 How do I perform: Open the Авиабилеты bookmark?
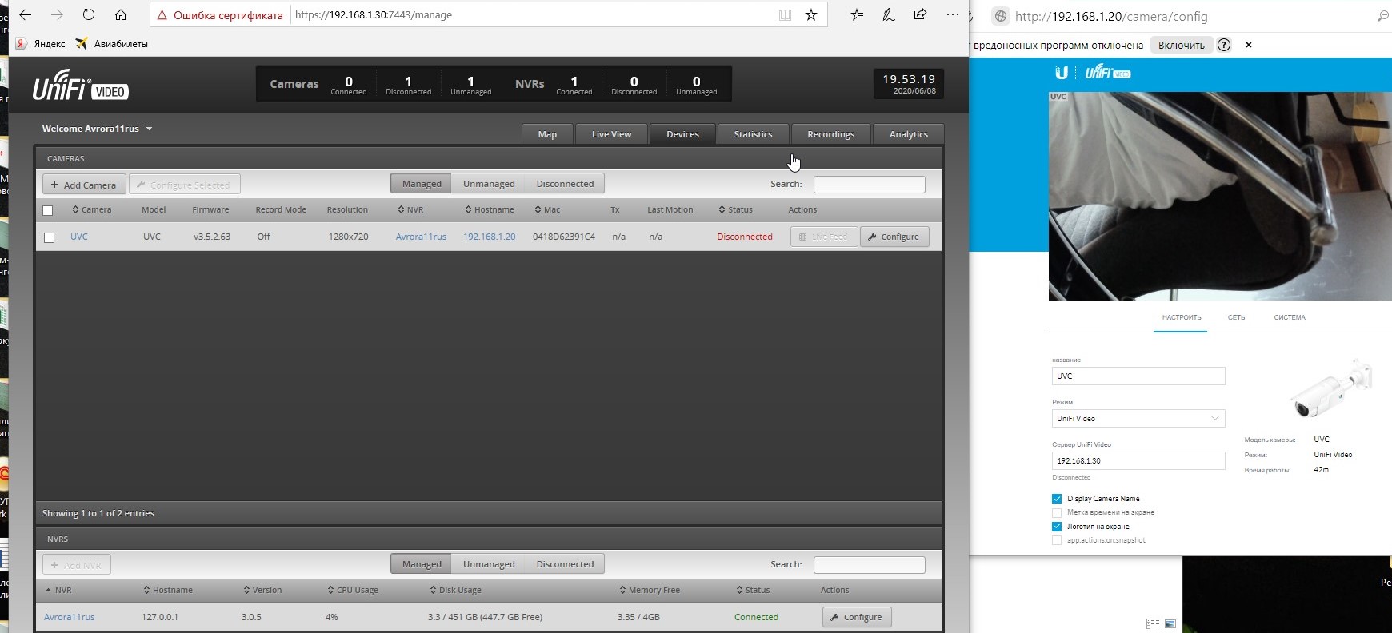tap(112, 44)
